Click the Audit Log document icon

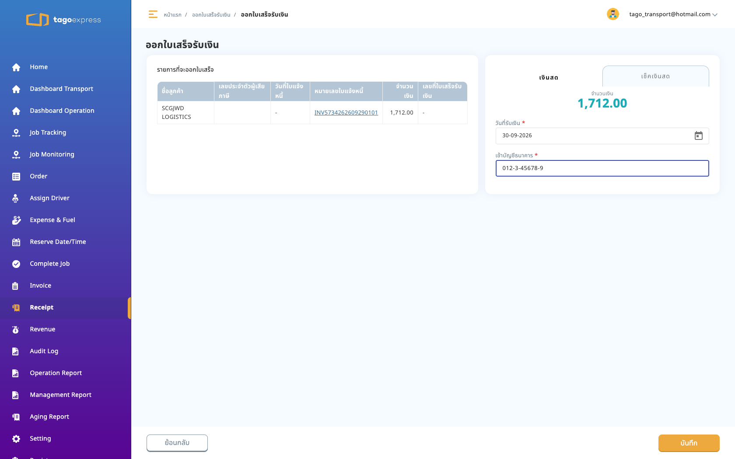(x=15, y=351)
